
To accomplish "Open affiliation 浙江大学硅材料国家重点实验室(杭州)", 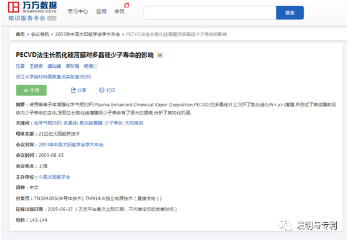I will (54, 77).
